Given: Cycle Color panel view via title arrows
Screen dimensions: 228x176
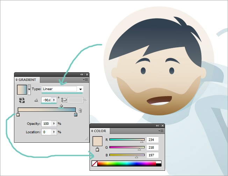Looking at the screenshot, I should tap(92, 131).
